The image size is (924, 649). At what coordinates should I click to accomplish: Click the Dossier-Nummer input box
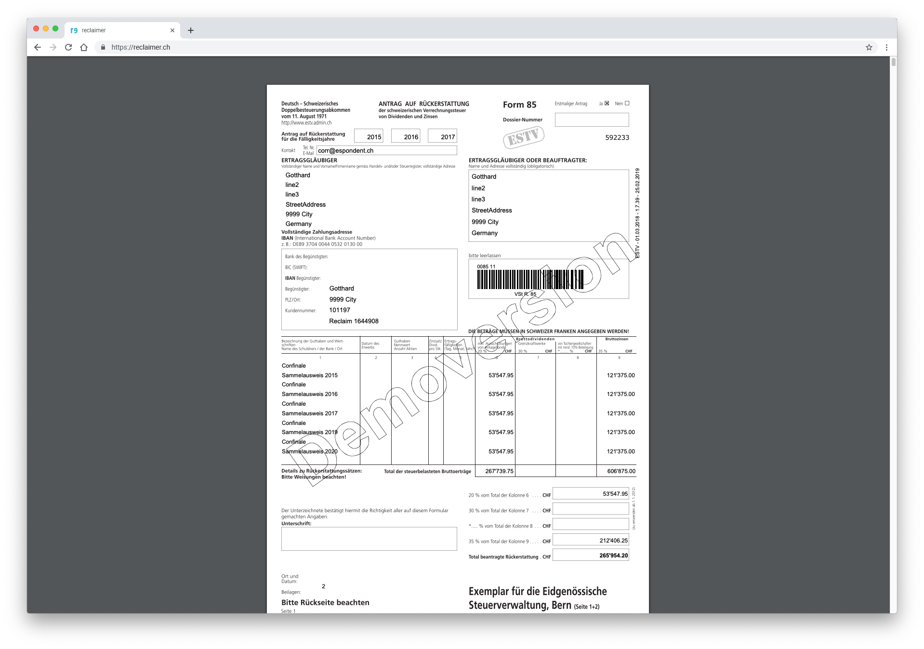[x=592, y=119]
